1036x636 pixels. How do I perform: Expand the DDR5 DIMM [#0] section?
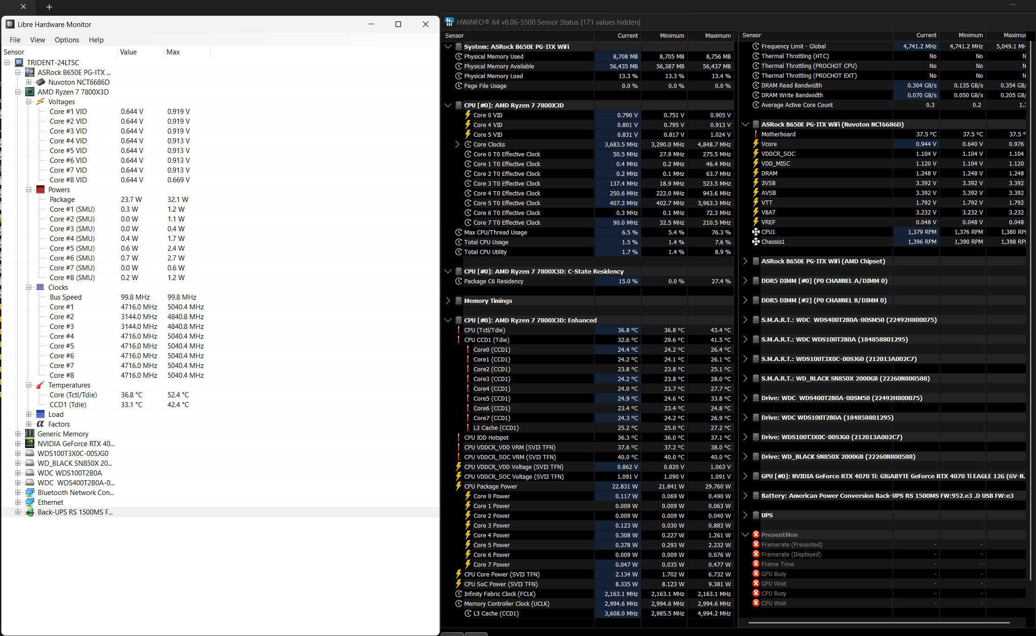tap(745, 281)
